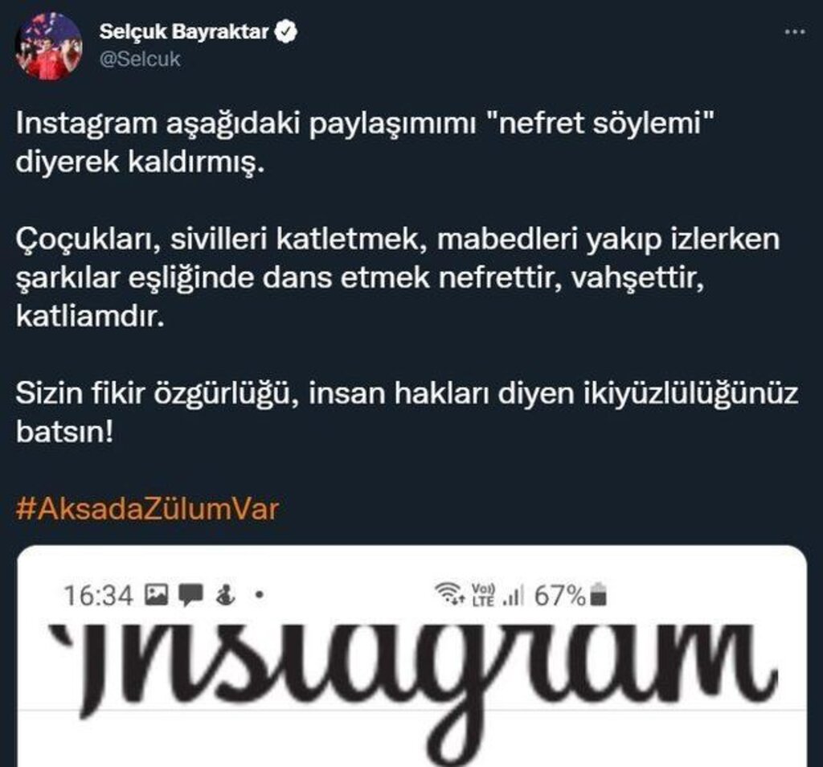Click the "nefret söylemi" opening tweet paragraph
823x767 pixels.
[x=366, y=143]
